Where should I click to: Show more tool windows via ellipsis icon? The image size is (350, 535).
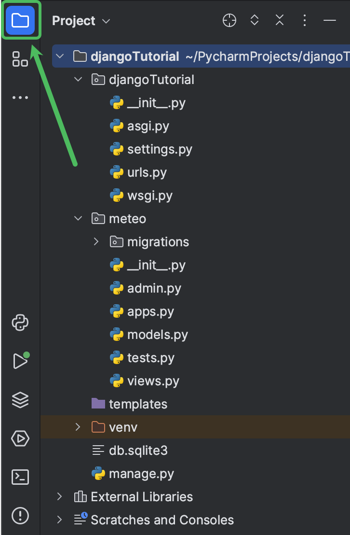point(20,97)
